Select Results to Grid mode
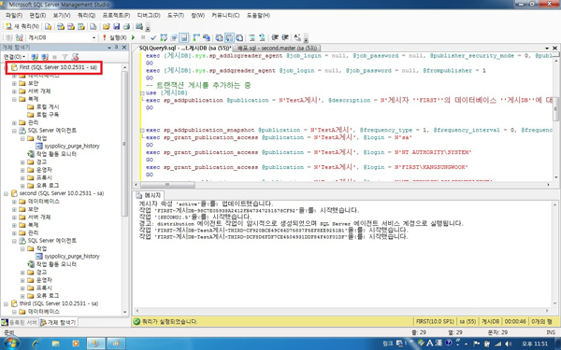Image resolution: width=561 pixels, height=350 pixels. pos(229,37)
